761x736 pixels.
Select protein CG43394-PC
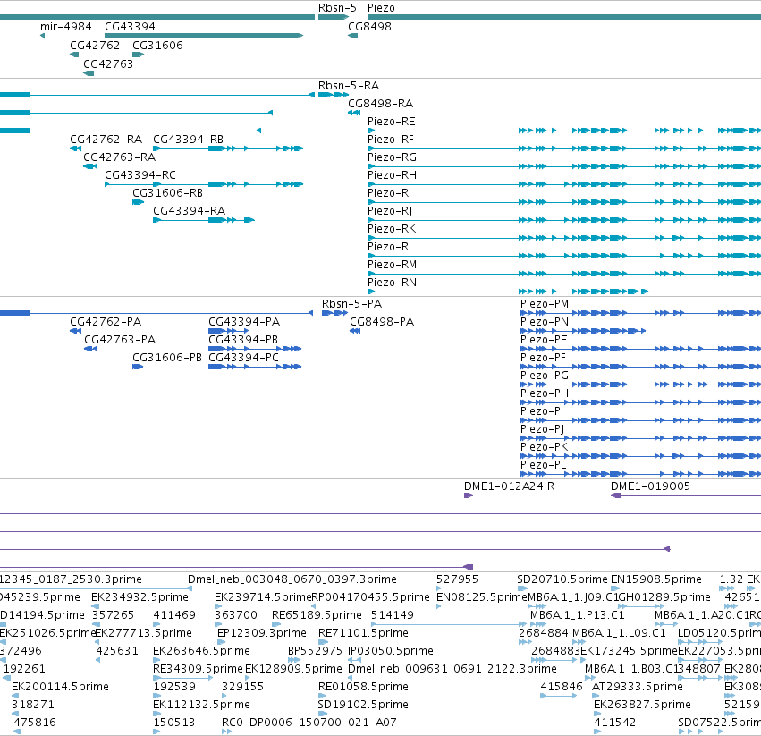[x=243, y=358]
